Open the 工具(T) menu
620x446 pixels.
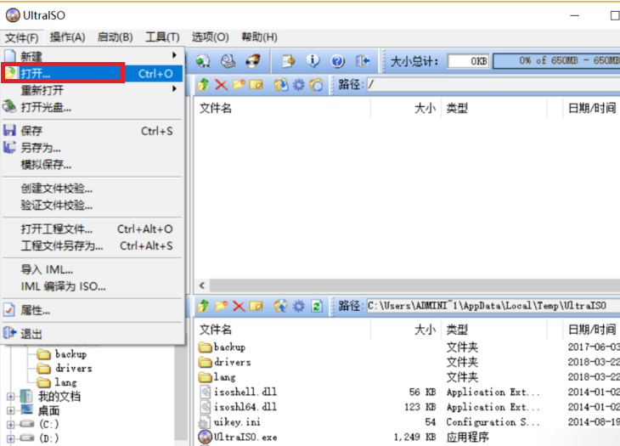[162, 37]
